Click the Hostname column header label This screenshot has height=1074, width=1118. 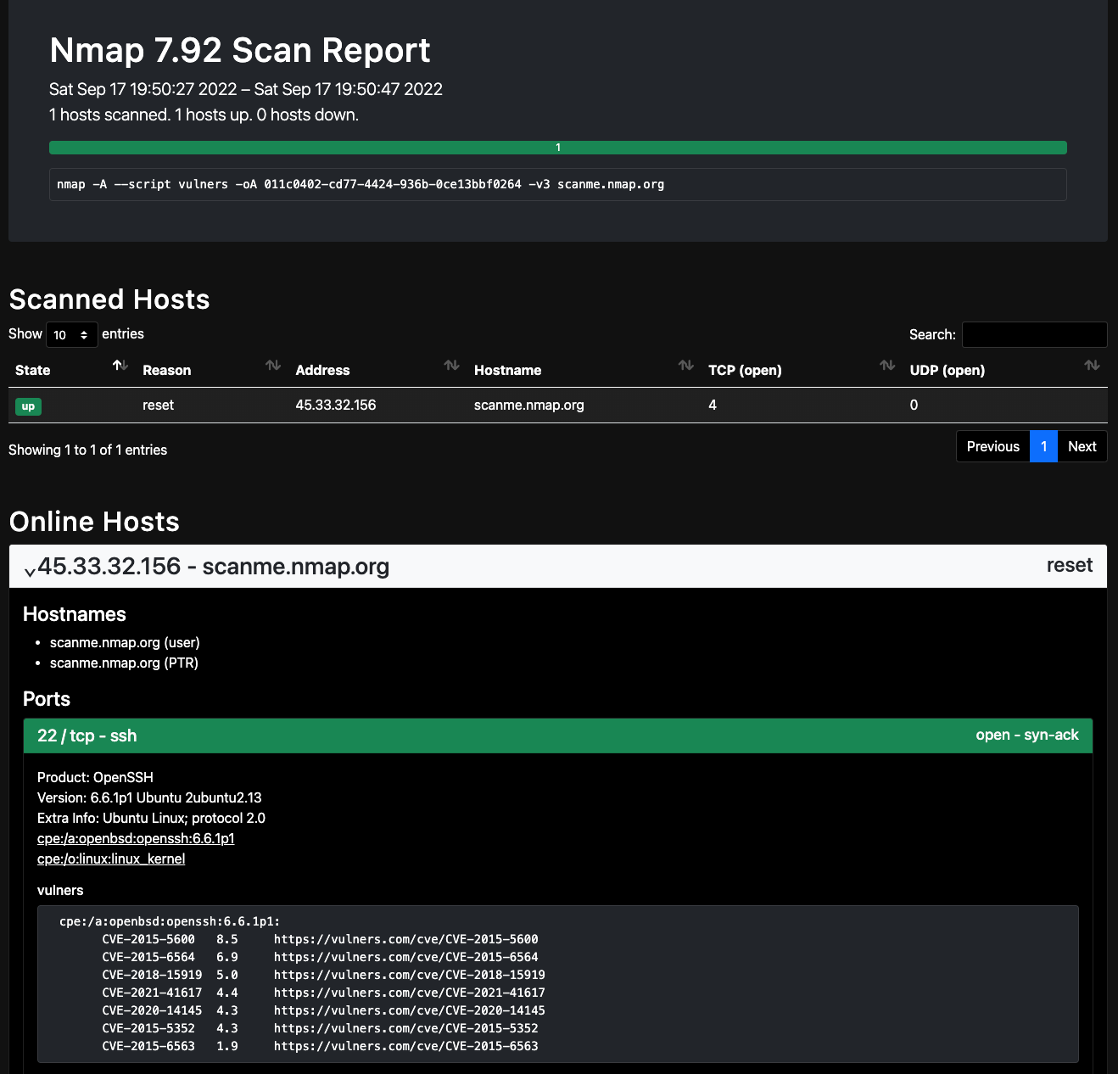pos(507,370)
